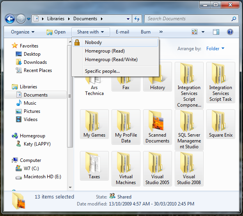243x216 pixels.
Task: Click the Burn toolbar button
Action: coord(145,32)
